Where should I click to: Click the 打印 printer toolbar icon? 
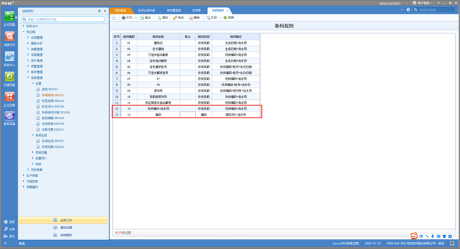124,18
